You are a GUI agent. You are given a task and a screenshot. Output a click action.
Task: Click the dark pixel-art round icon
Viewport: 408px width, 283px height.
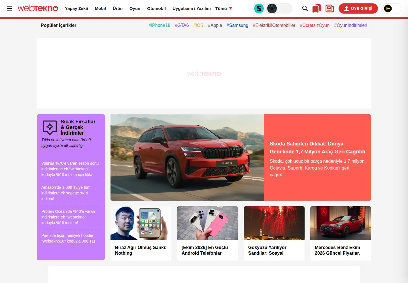pyautogui.click(x=272, y=8)
